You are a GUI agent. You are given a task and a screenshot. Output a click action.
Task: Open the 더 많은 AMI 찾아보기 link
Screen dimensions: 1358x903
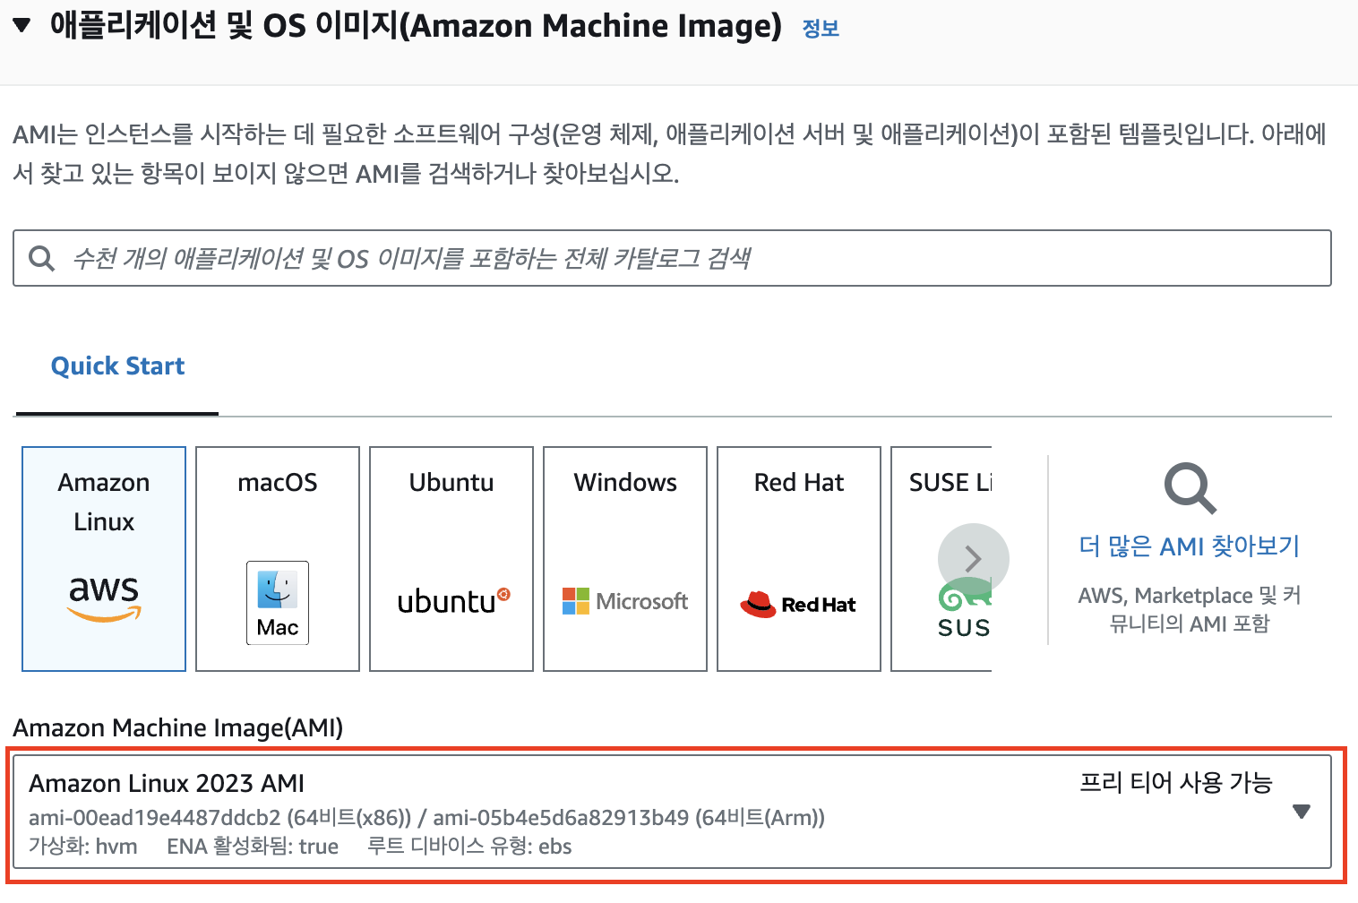coord(1189,546)
